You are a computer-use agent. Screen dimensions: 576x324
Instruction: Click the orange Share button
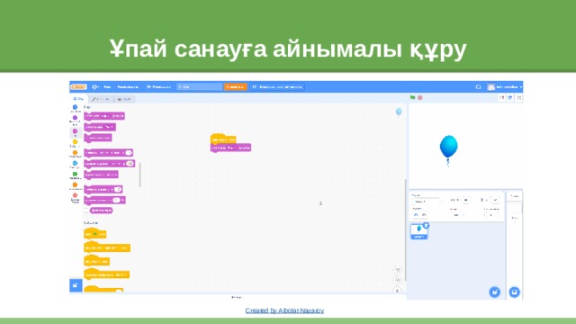click(x=235, y=86)
